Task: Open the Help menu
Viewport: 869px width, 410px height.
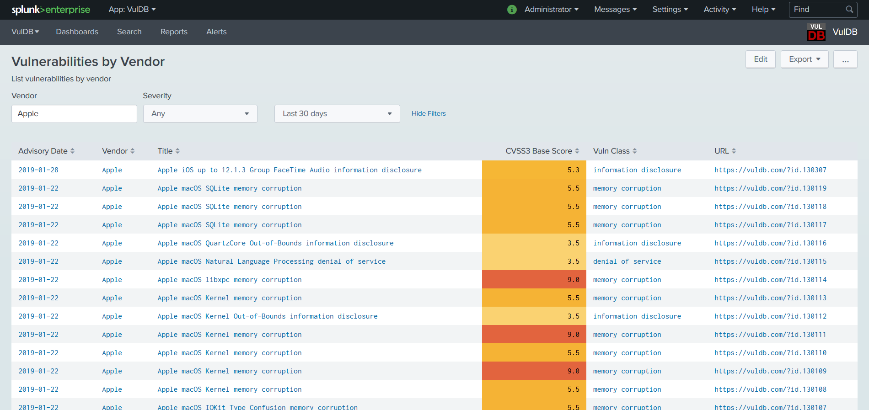Action: click(763, 9)
